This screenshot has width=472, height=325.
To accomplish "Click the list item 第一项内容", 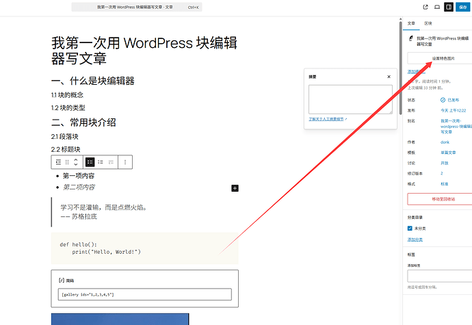I will point(79,176).
